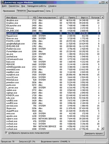Image resolution: width=109 pixels, height=144 pixels.
Task: Select the googletalkplugin.exe process
Action: click(53, 44)
